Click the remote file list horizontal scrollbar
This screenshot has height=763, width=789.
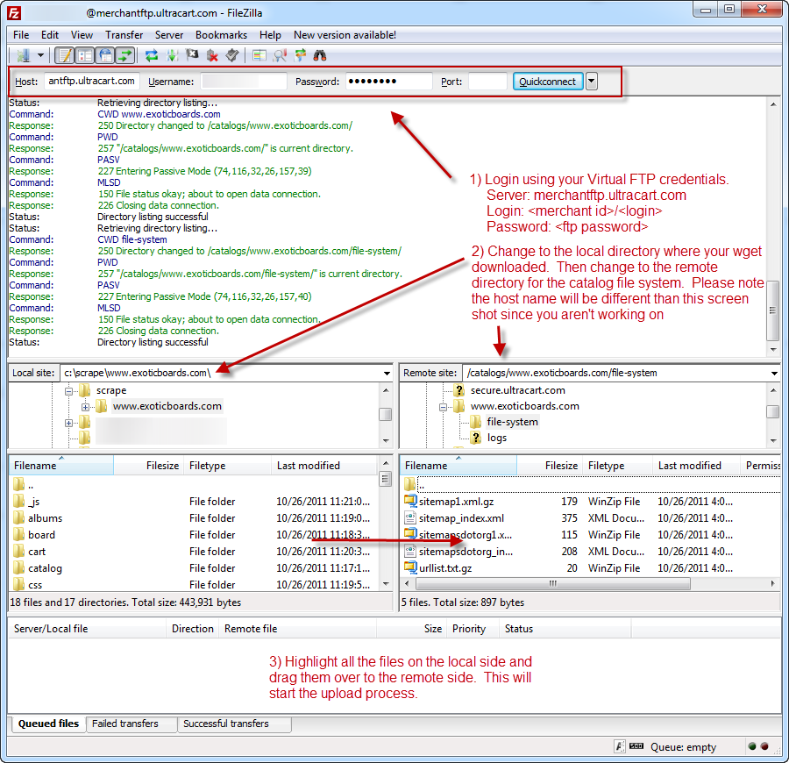[x=589, y=583]
